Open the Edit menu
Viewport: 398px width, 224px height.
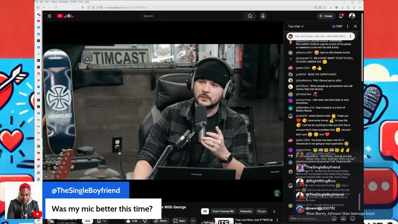pyautogui.click(x=42, y=2)
